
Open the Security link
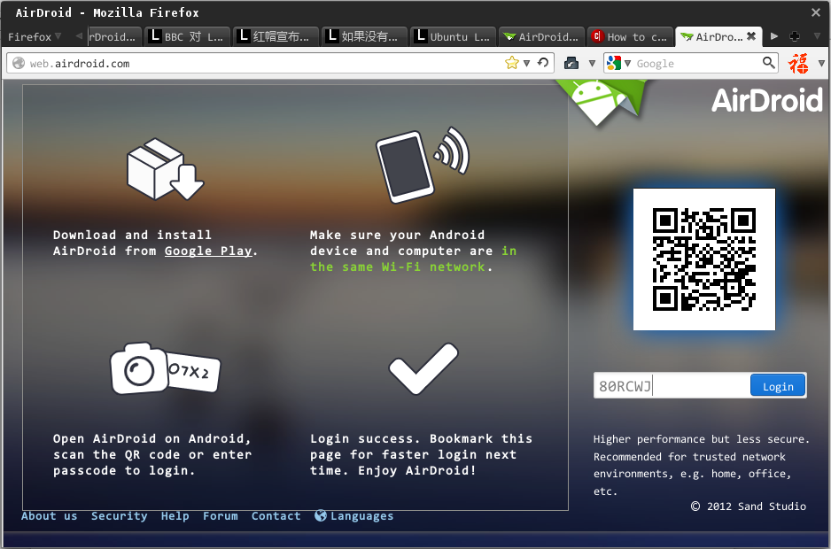pos(120,515)
